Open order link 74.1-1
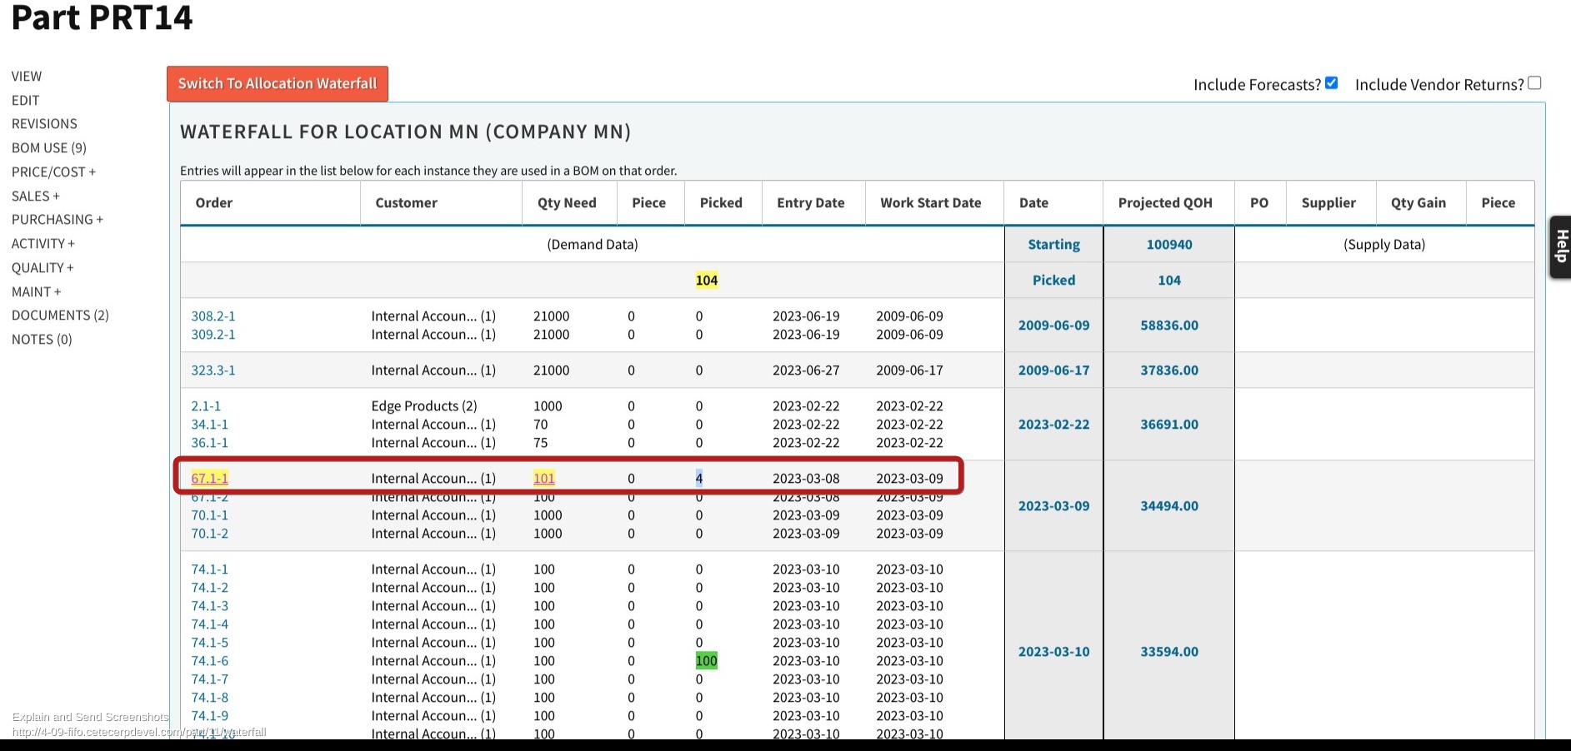 [x=209, y=569]
